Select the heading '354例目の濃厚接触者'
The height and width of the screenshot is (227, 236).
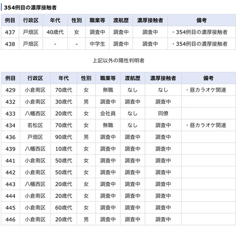(30, 7)
